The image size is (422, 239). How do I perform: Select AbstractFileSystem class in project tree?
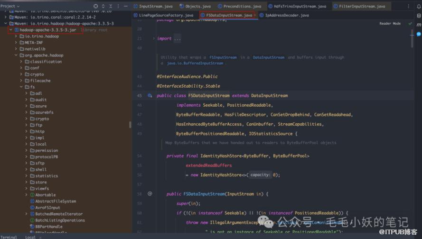click(x=55, y=201)
